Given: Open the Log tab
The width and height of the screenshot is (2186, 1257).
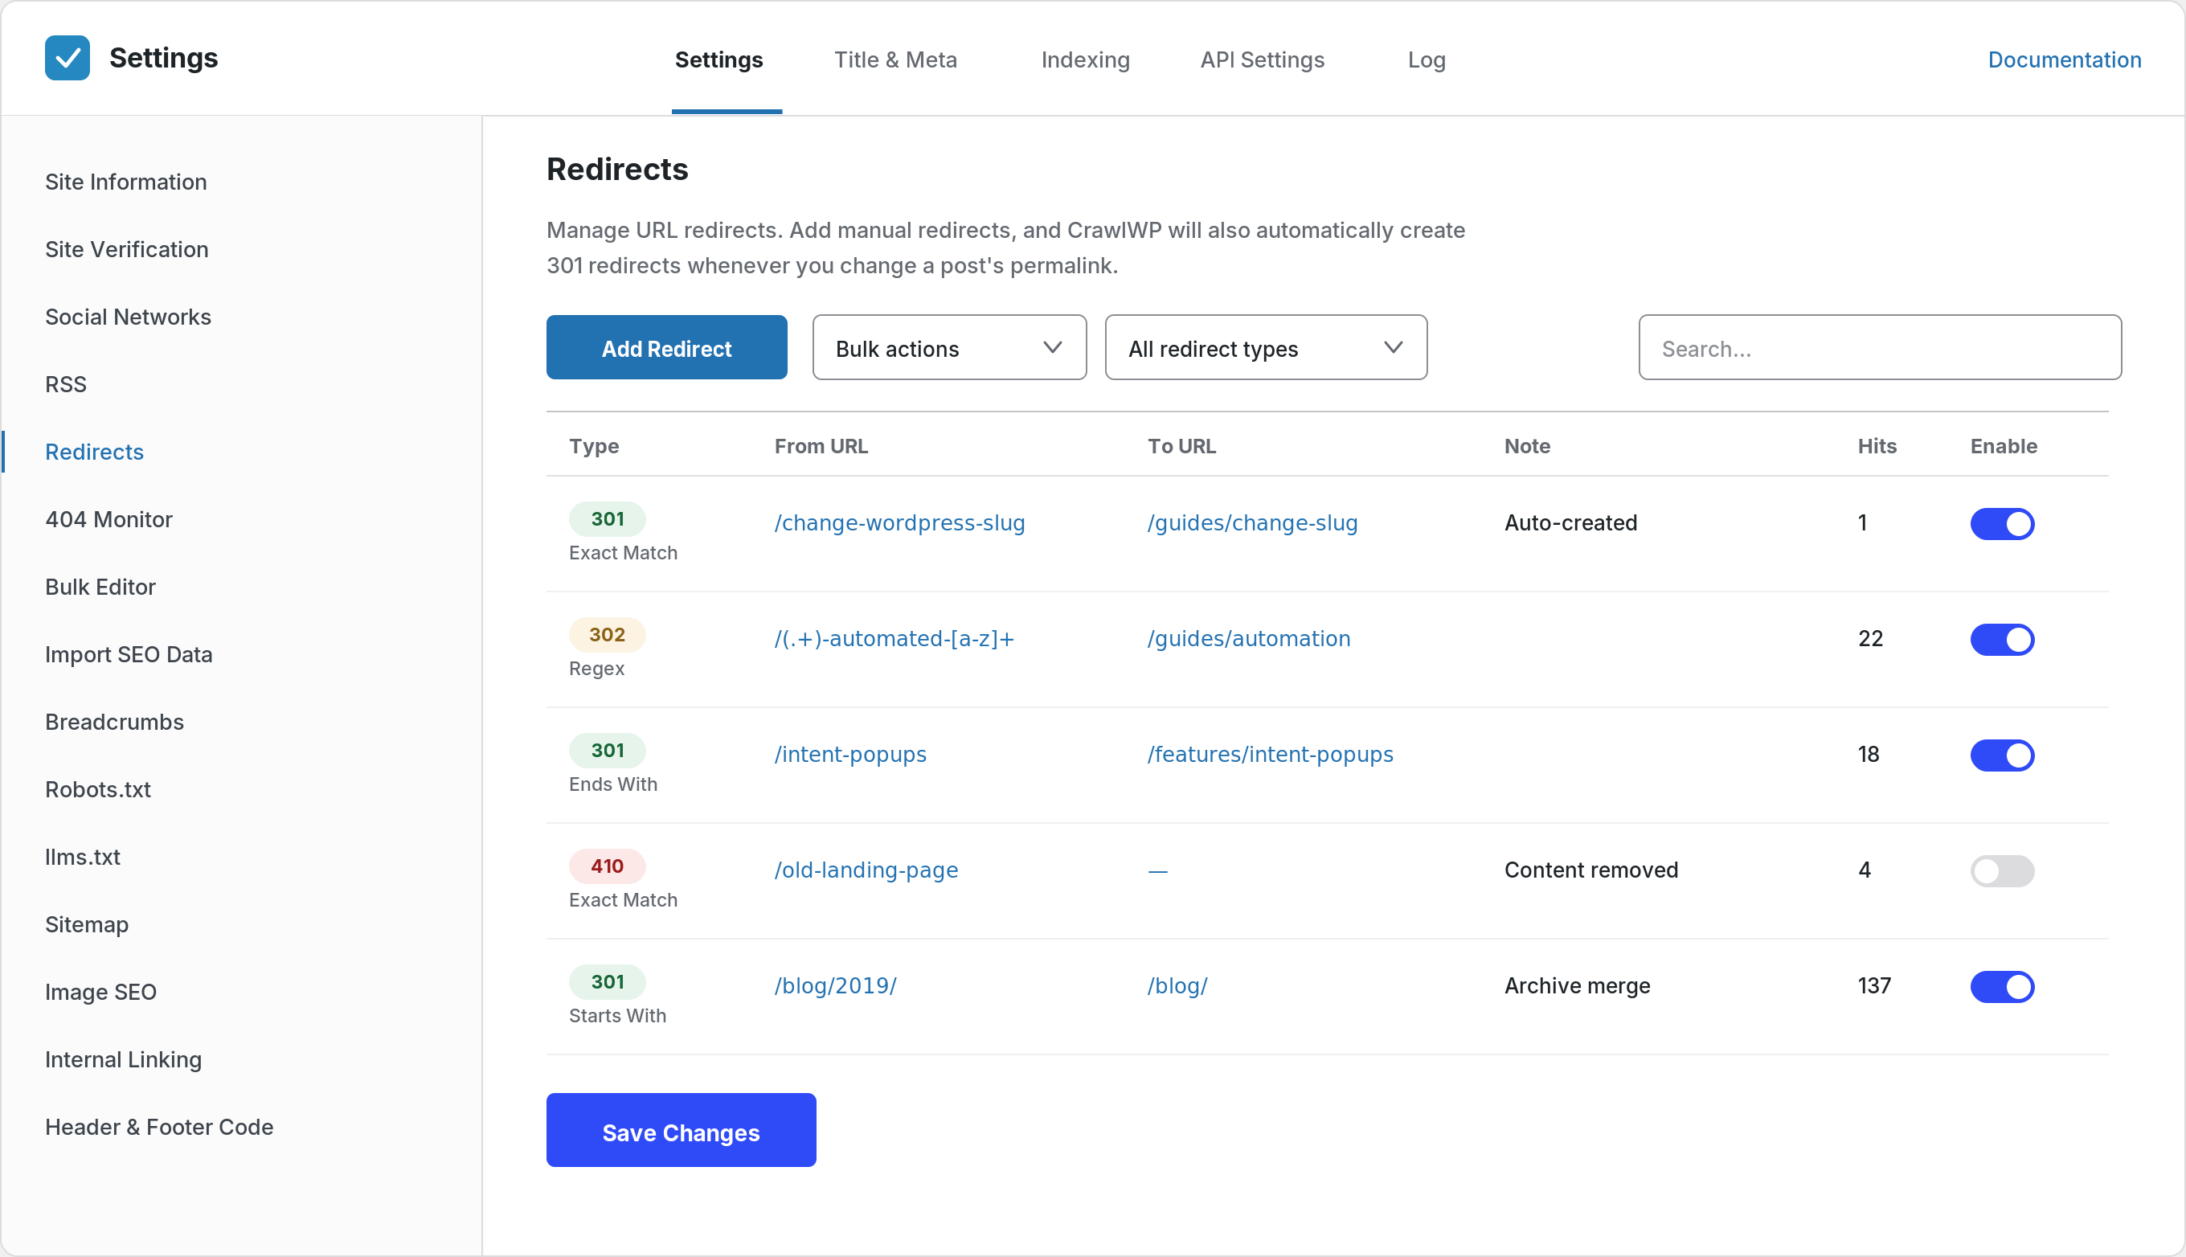Looking at the screenshot, I should pos(1426,59).
